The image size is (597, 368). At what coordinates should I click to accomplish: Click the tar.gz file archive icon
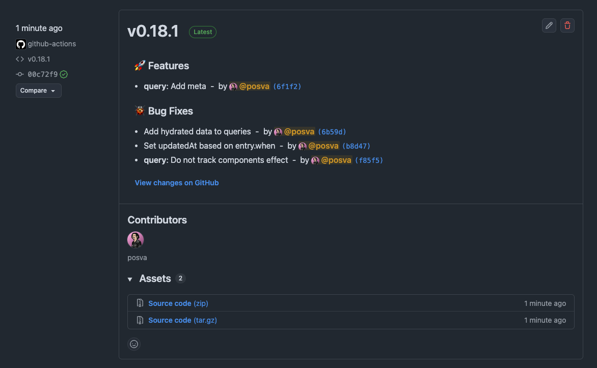[x=140, y=320]
